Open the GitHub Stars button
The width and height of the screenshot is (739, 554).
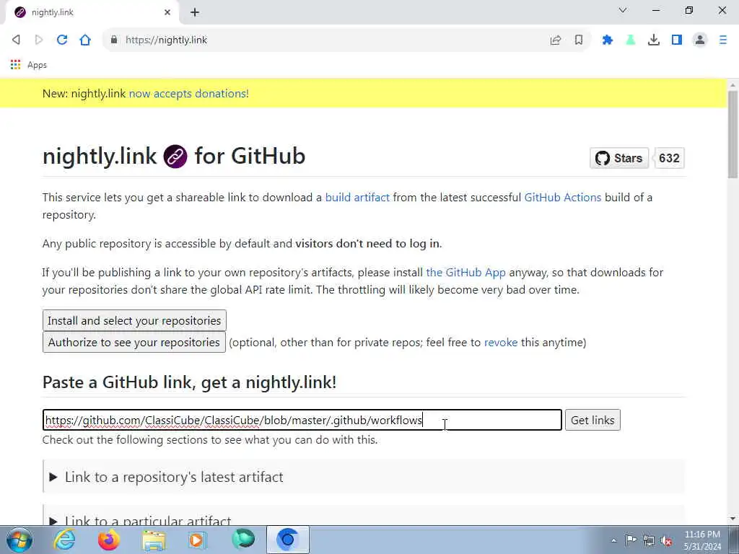pos(619,158)
